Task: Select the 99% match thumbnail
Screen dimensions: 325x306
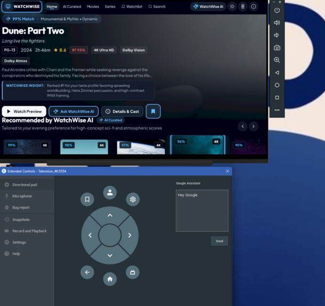Action: [27, 147]
